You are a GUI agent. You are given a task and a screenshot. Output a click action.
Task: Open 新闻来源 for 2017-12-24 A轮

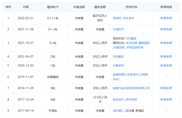166,100
